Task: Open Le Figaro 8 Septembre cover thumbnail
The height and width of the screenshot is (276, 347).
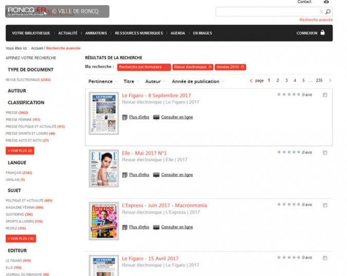Action: [x=104, y=113]
